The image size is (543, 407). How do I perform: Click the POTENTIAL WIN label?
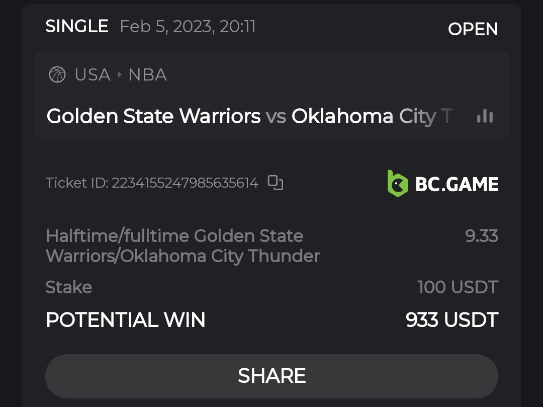point(126,320)
